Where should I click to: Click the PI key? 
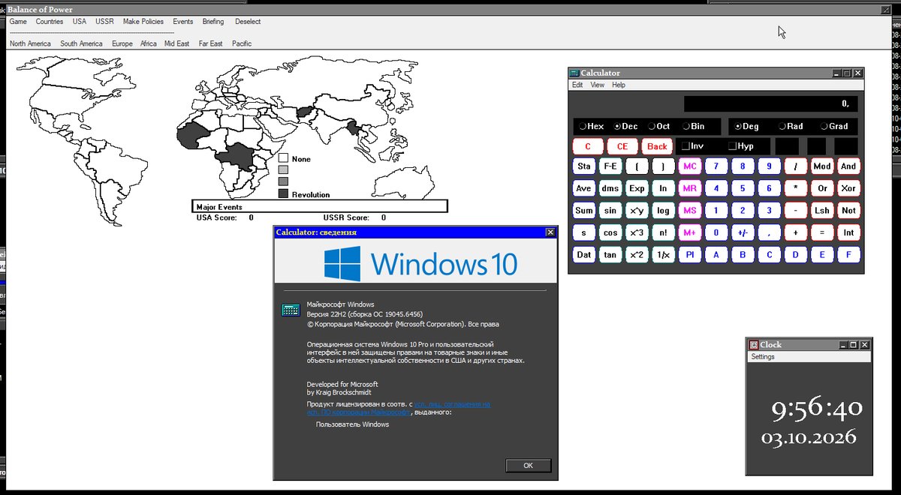(690, 255)
